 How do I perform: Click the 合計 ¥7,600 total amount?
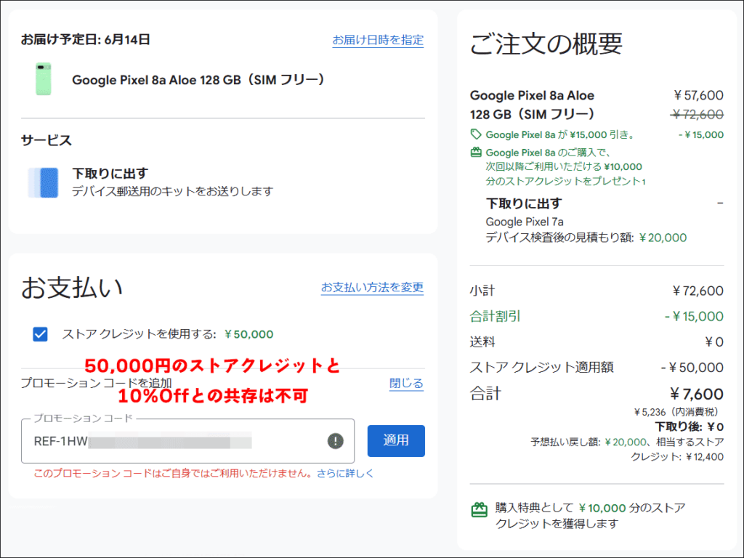pyautogui.click(x=697, y=394)
